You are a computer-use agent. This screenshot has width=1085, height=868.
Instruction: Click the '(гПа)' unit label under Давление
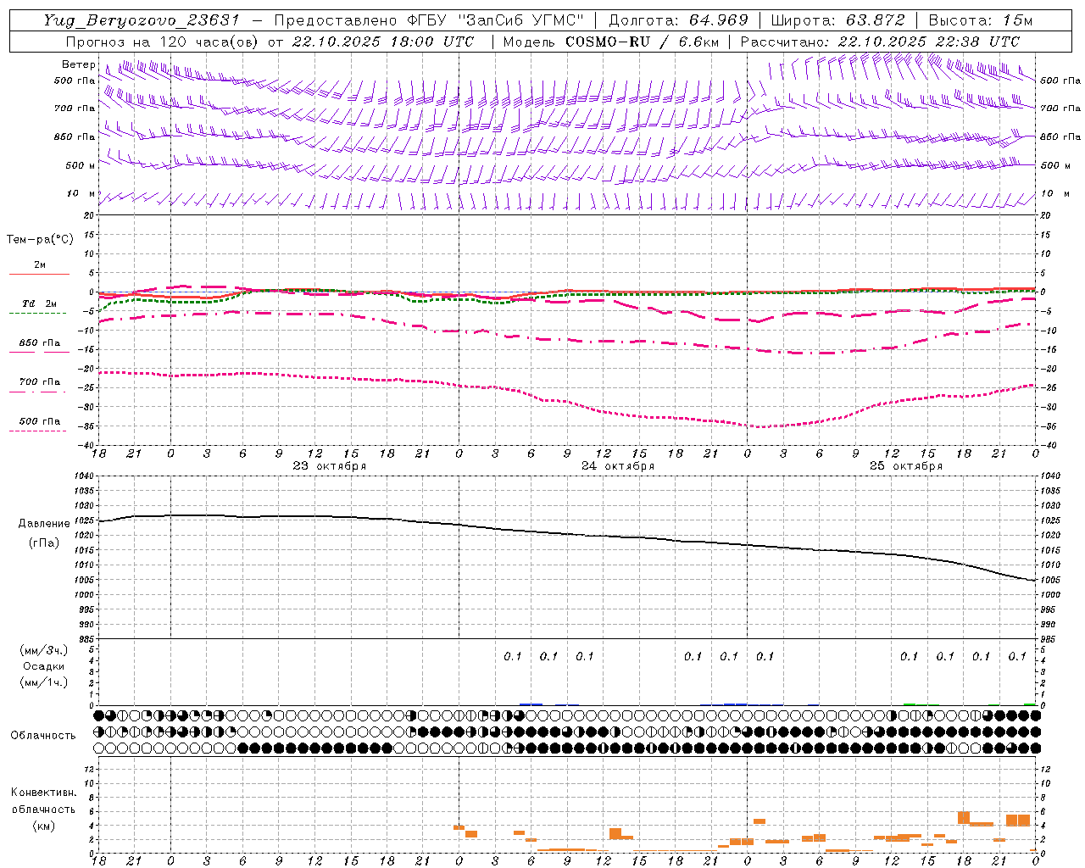(x=44, y=542)
